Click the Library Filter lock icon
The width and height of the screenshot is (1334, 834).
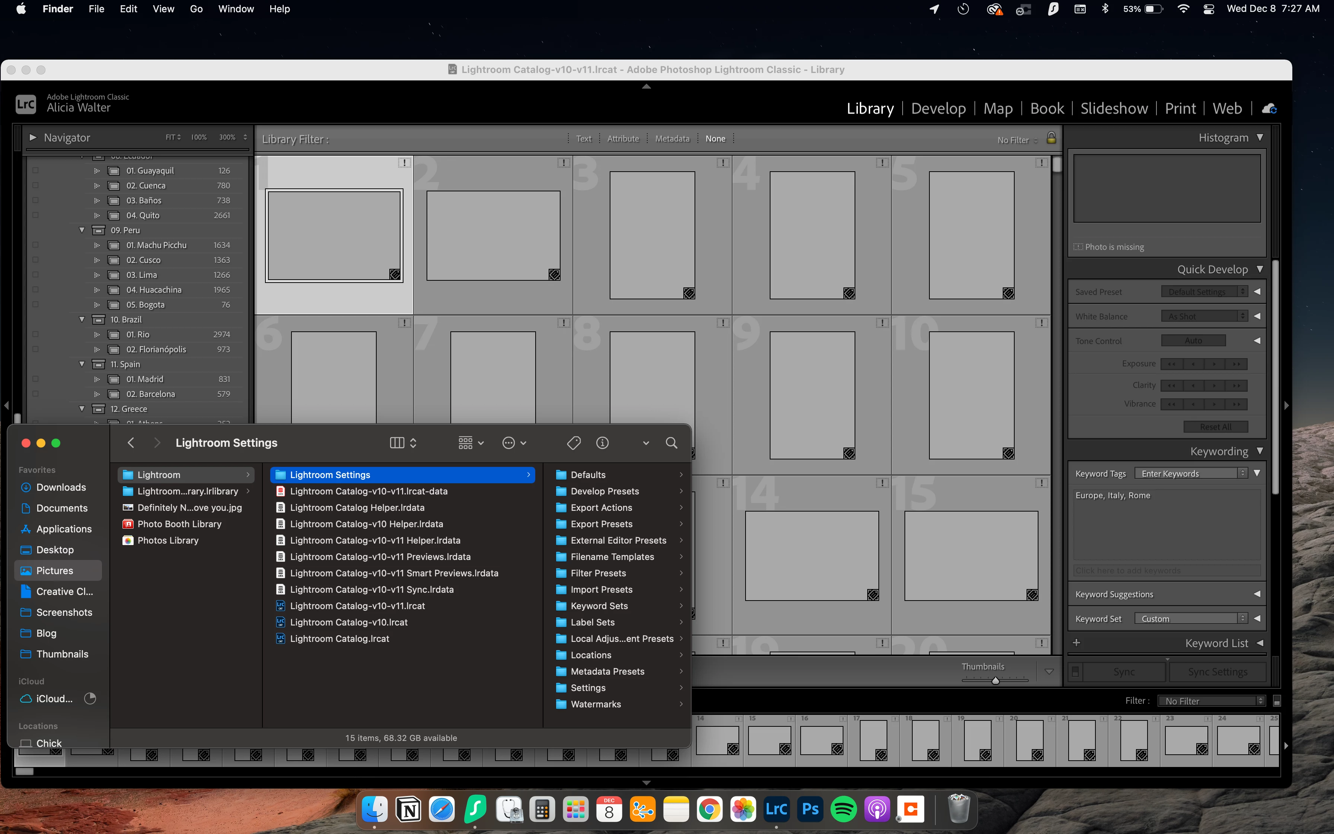[x=1051, y=138]
